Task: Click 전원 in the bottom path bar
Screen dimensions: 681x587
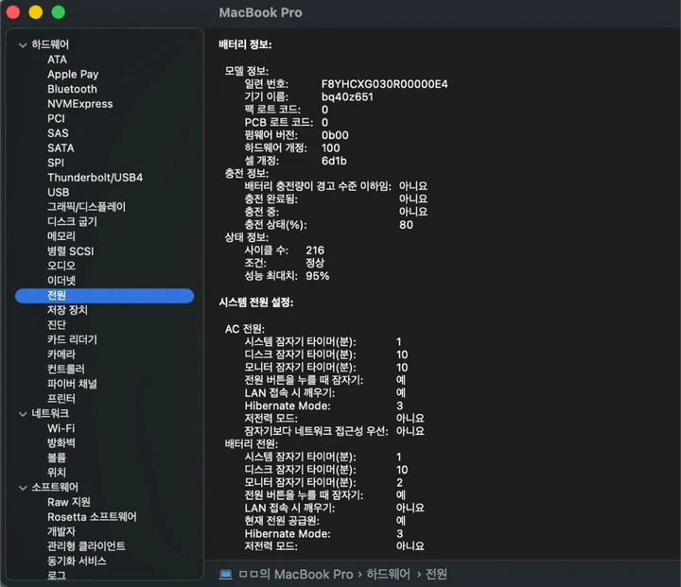Action: [436, 575]
